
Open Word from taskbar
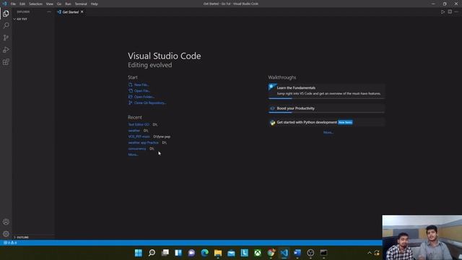click(297, 253)
